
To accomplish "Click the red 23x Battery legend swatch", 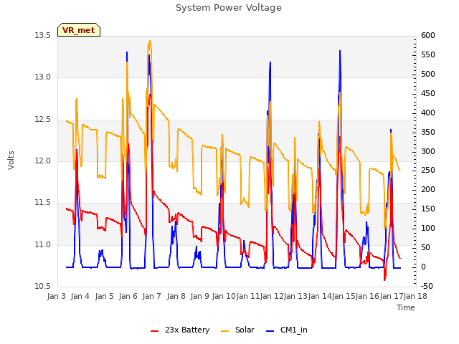I will point(154,331).
